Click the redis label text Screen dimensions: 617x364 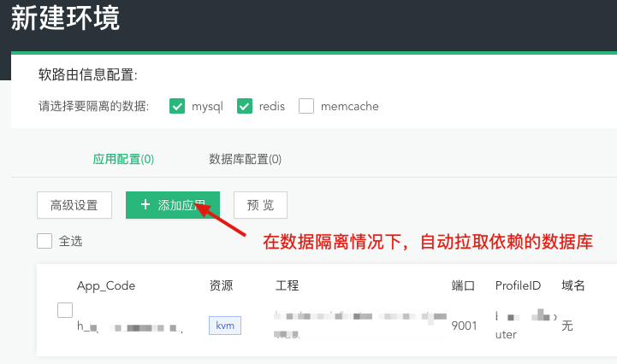coord(272,106)
